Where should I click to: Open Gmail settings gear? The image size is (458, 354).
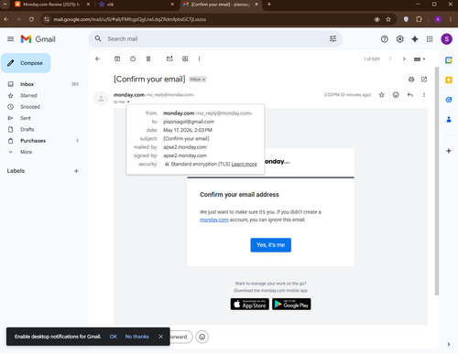coord(400,39)
